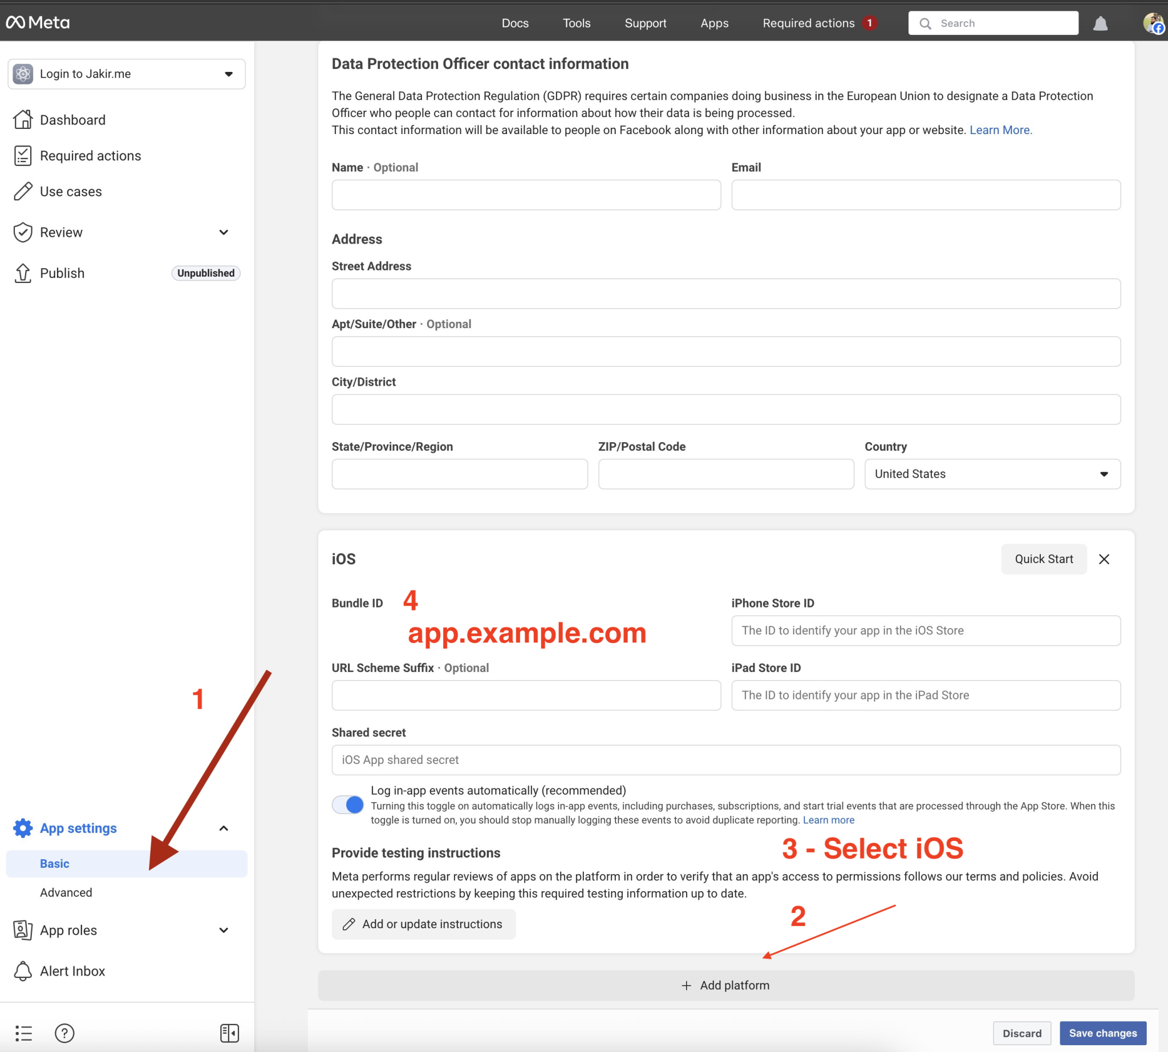
Task: Open the bottom-left list menu icon
Action: pyautogui.click(x=23, y=1033)
